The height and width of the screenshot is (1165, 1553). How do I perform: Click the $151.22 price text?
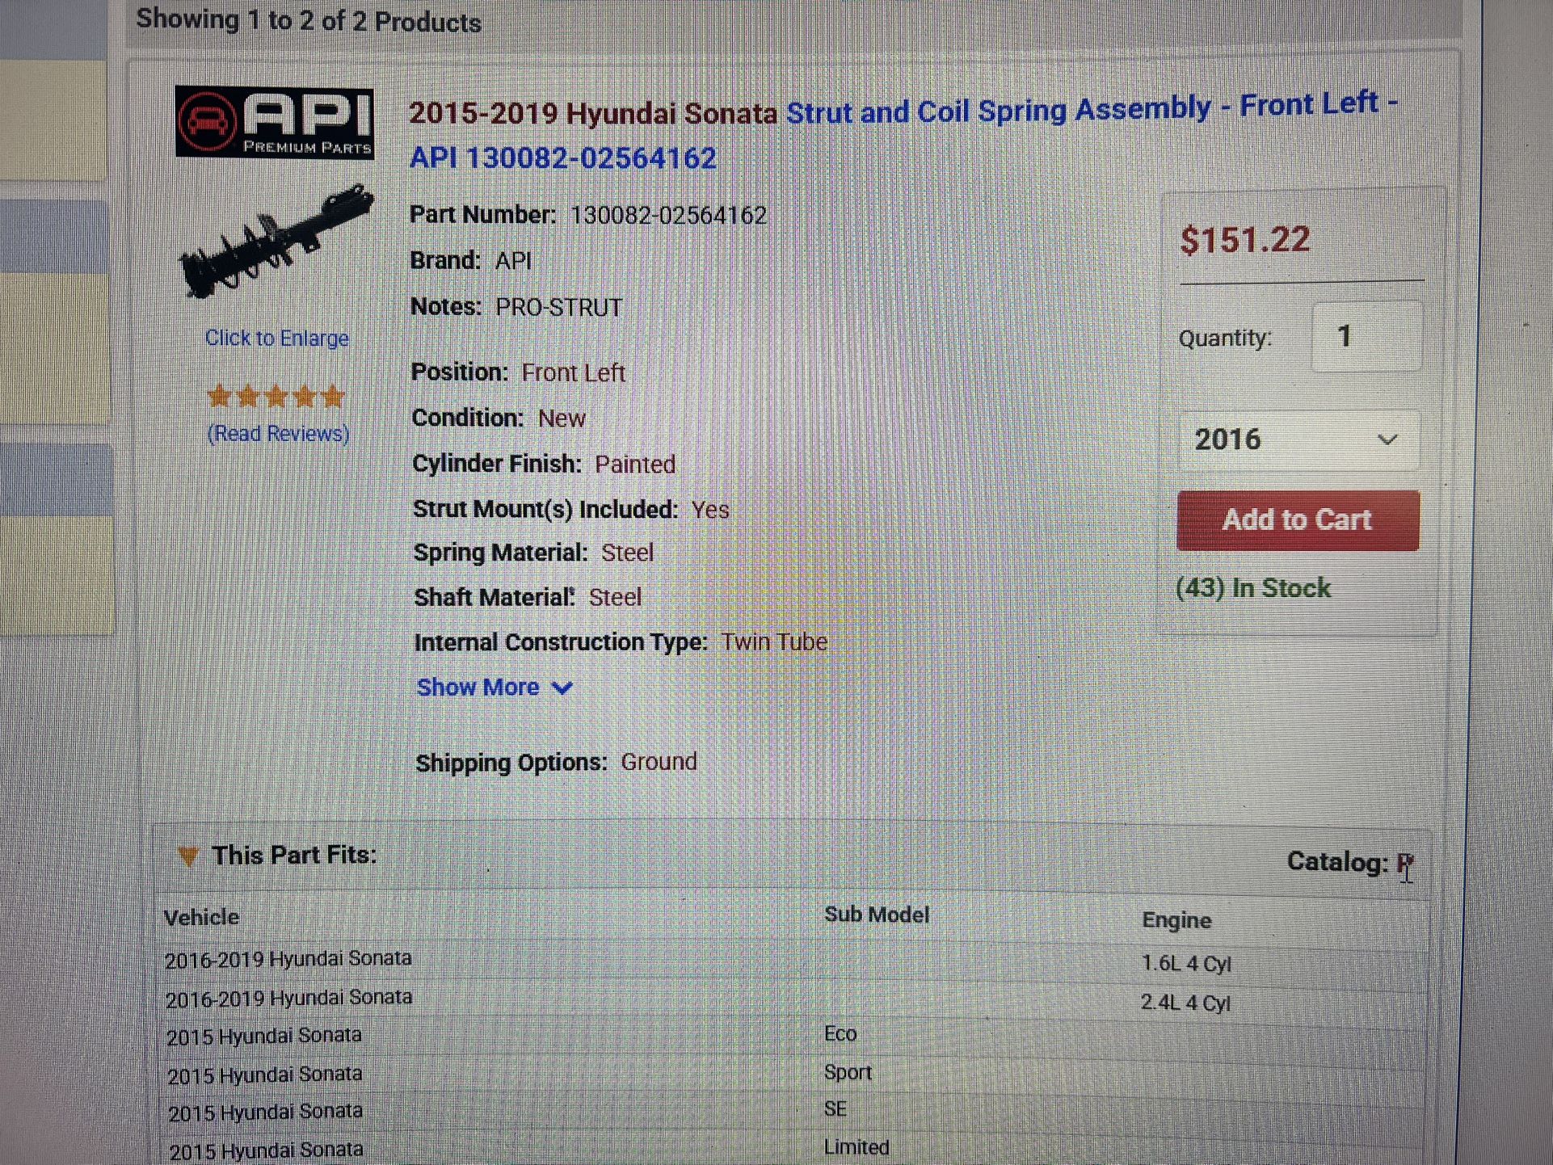pyautogui.click(x=1244, y=240)
